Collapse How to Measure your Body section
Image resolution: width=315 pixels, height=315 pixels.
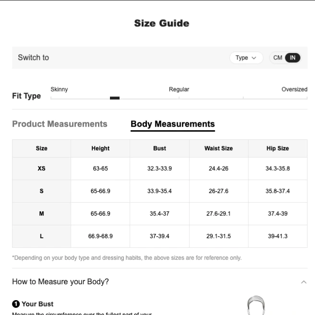(160, 282)
